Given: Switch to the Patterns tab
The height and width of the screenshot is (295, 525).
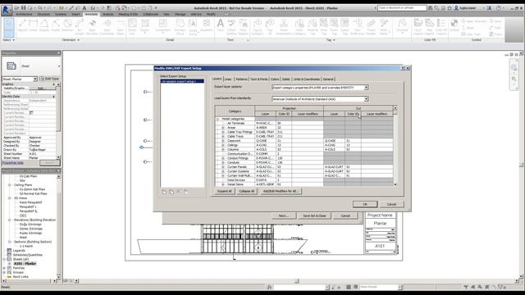Looking at the screenshot, I should (x=241, y=79).
